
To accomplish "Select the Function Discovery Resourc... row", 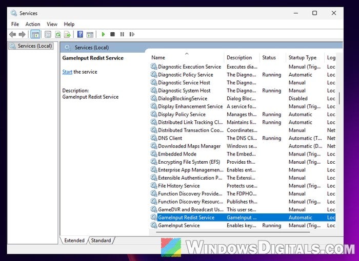I will coord(243,201).
